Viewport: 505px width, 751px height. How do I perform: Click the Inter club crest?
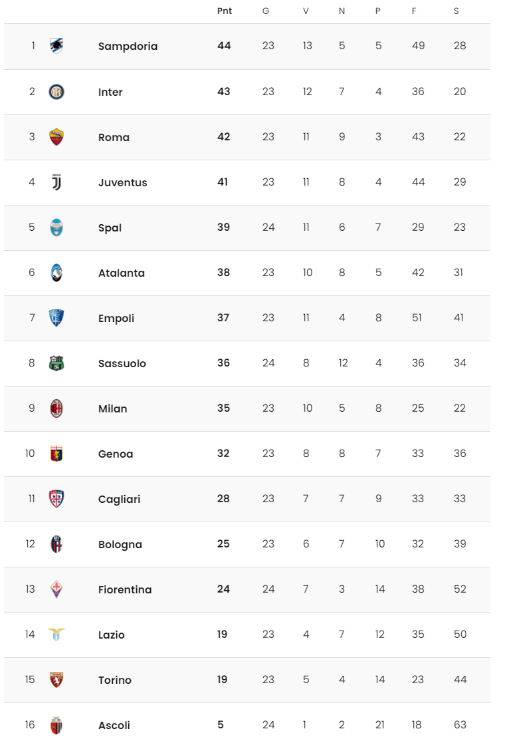(56, 92)
